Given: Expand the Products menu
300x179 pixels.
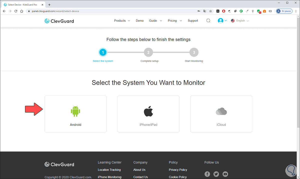Looking at the screenshot, I should pos(122,21).
